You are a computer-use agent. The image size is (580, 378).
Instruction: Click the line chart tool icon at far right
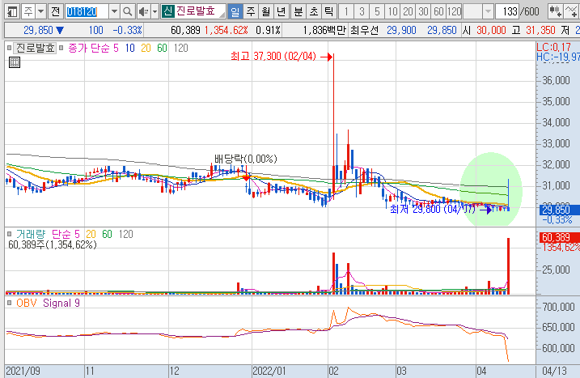(x=572, y=11)
